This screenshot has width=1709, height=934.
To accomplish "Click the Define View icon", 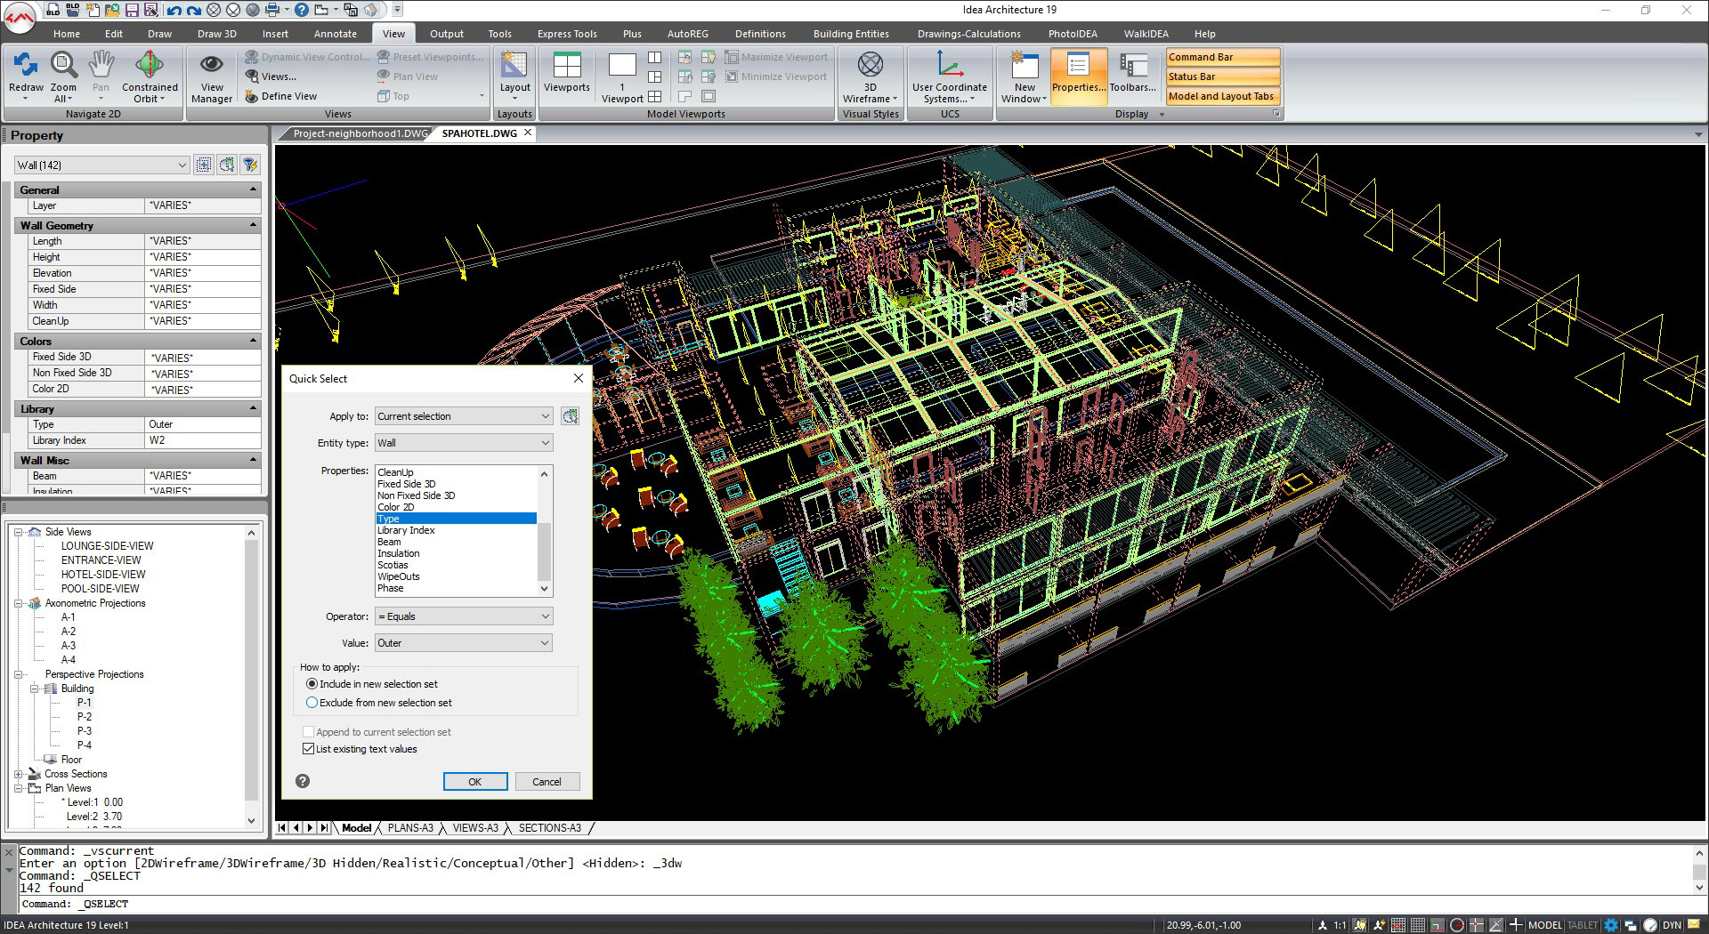I will pyautogui.click(x=252, y=96).
